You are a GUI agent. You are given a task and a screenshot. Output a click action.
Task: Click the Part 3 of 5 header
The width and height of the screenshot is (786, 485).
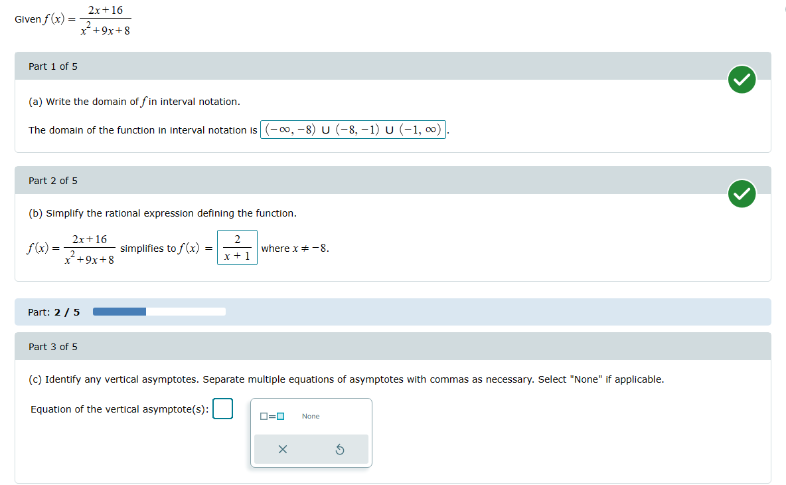click(54, 346)
